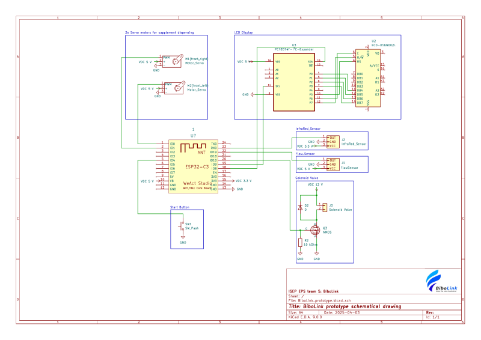Click the BiboLink logo in title block
481x340 pixels.
coord(441,281)
